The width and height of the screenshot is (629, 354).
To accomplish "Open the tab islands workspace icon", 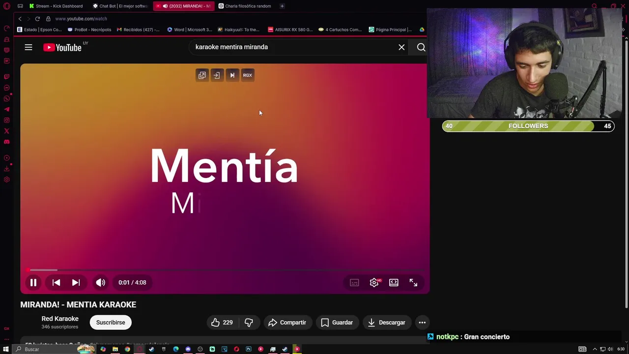I will click(20, 6).
